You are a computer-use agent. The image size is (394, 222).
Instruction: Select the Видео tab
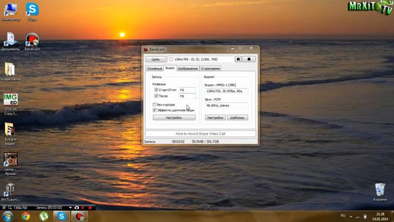[170, 68]
